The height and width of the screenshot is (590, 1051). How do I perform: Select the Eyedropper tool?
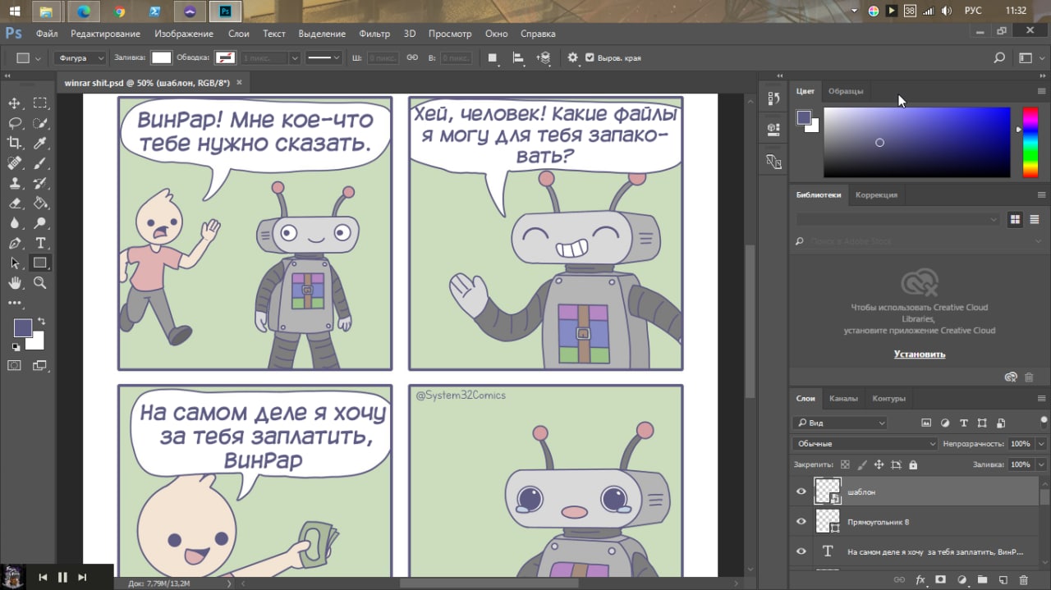pyautogui.click(x=39, y=143)
